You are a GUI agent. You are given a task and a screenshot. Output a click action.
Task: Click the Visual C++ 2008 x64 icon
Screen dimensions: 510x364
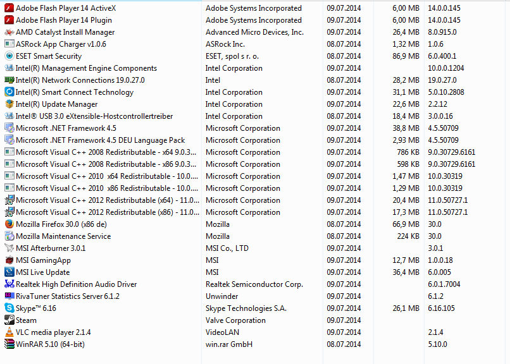click(9, 152)
